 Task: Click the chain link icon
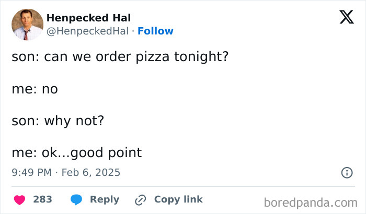click(140, 199)
